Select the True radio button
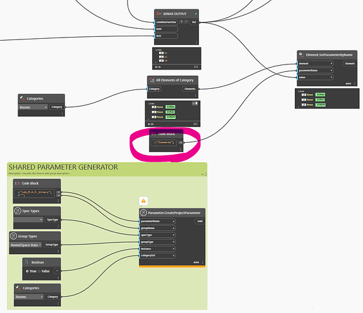The width and height of the screenshot is (363, 313). click(x=27, y=271)
